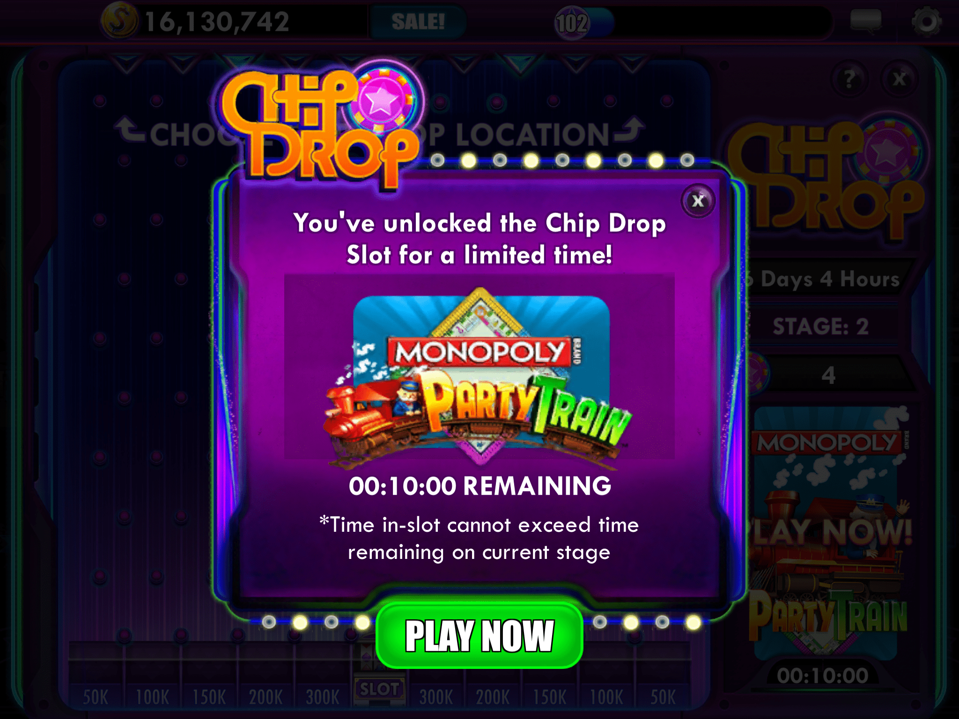Viewport: 959px width, 719px height.
Task: Open the settings gear icon
Action: pos(926,22)
